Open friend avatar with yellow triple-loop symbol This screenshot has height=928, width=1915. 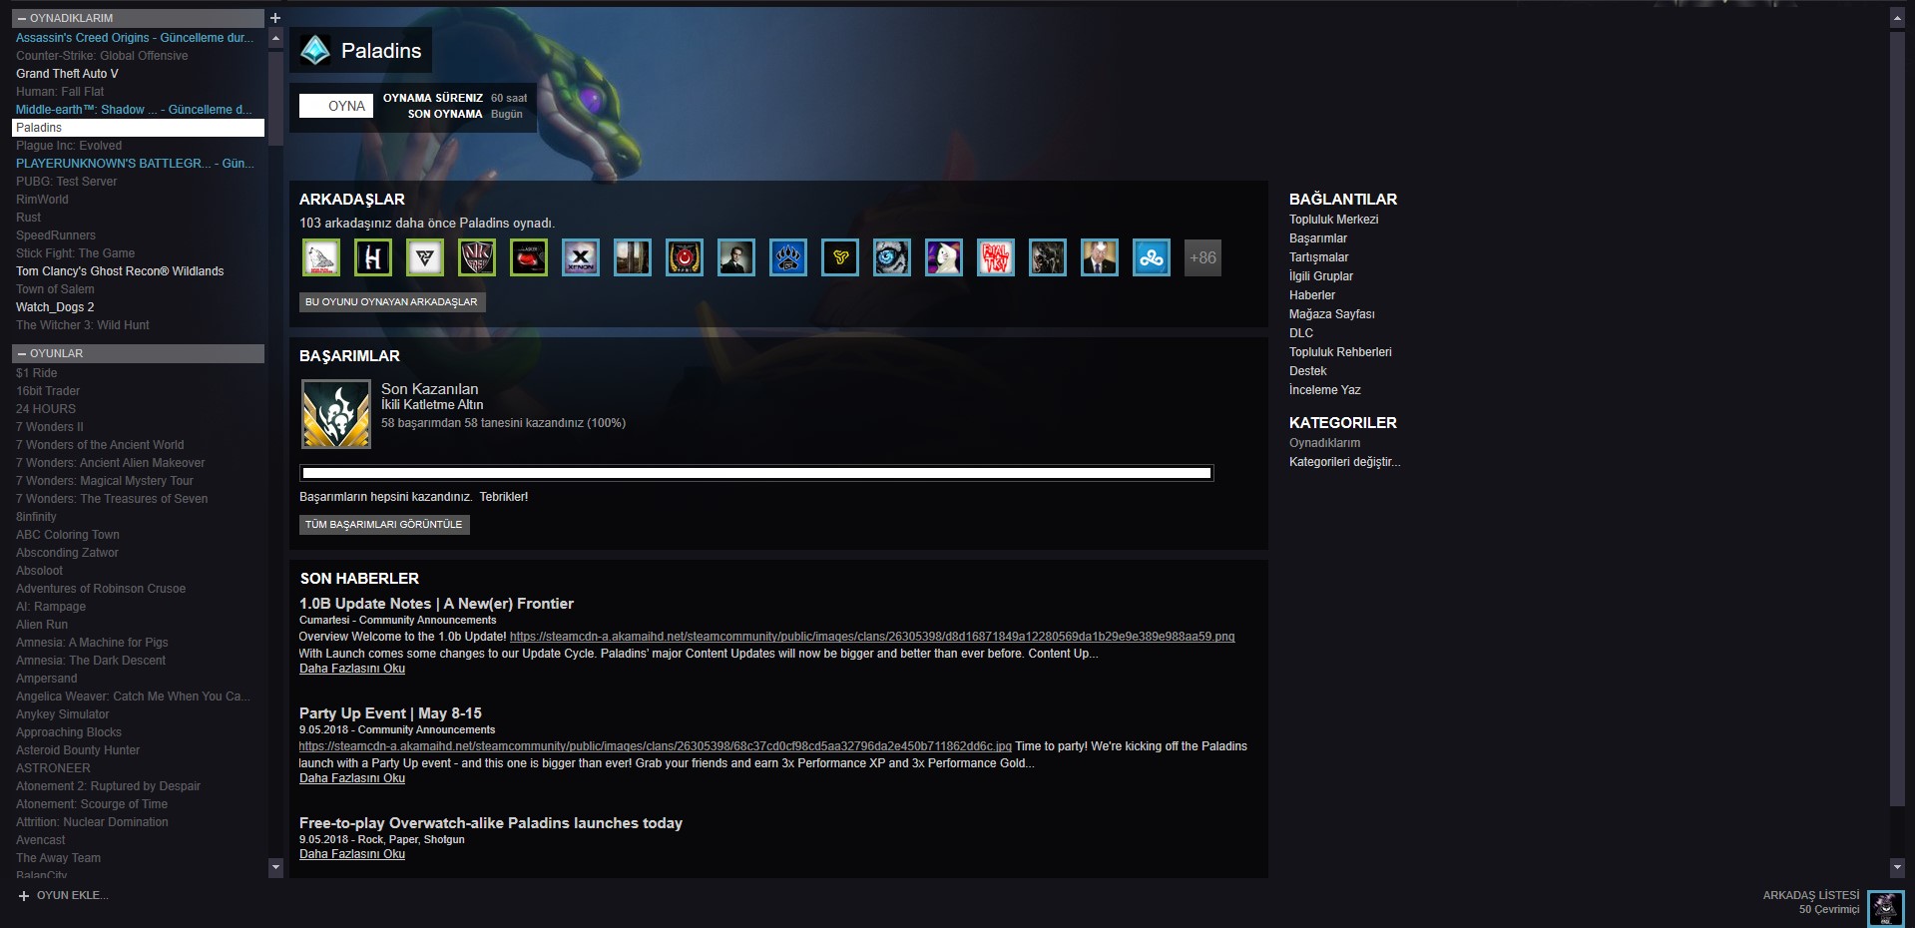(840, 257)
